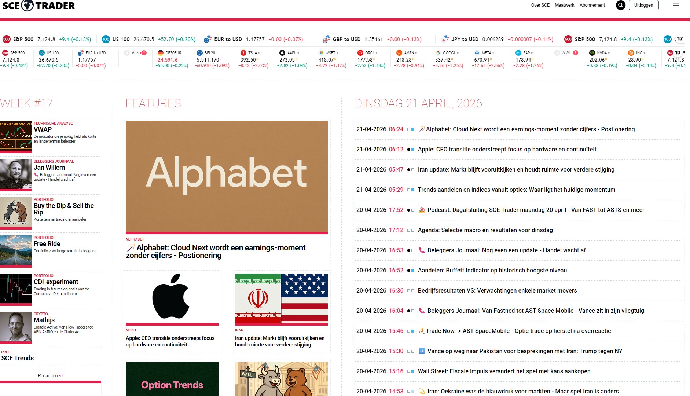Open the Free Ride portfolio link
The image size is (690, 396).
point(47,244)
